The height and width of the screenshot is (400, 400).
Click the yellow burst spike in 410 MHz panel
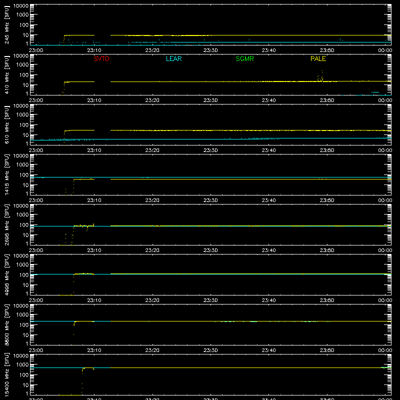pyautogui.click(x=320, y=76)
